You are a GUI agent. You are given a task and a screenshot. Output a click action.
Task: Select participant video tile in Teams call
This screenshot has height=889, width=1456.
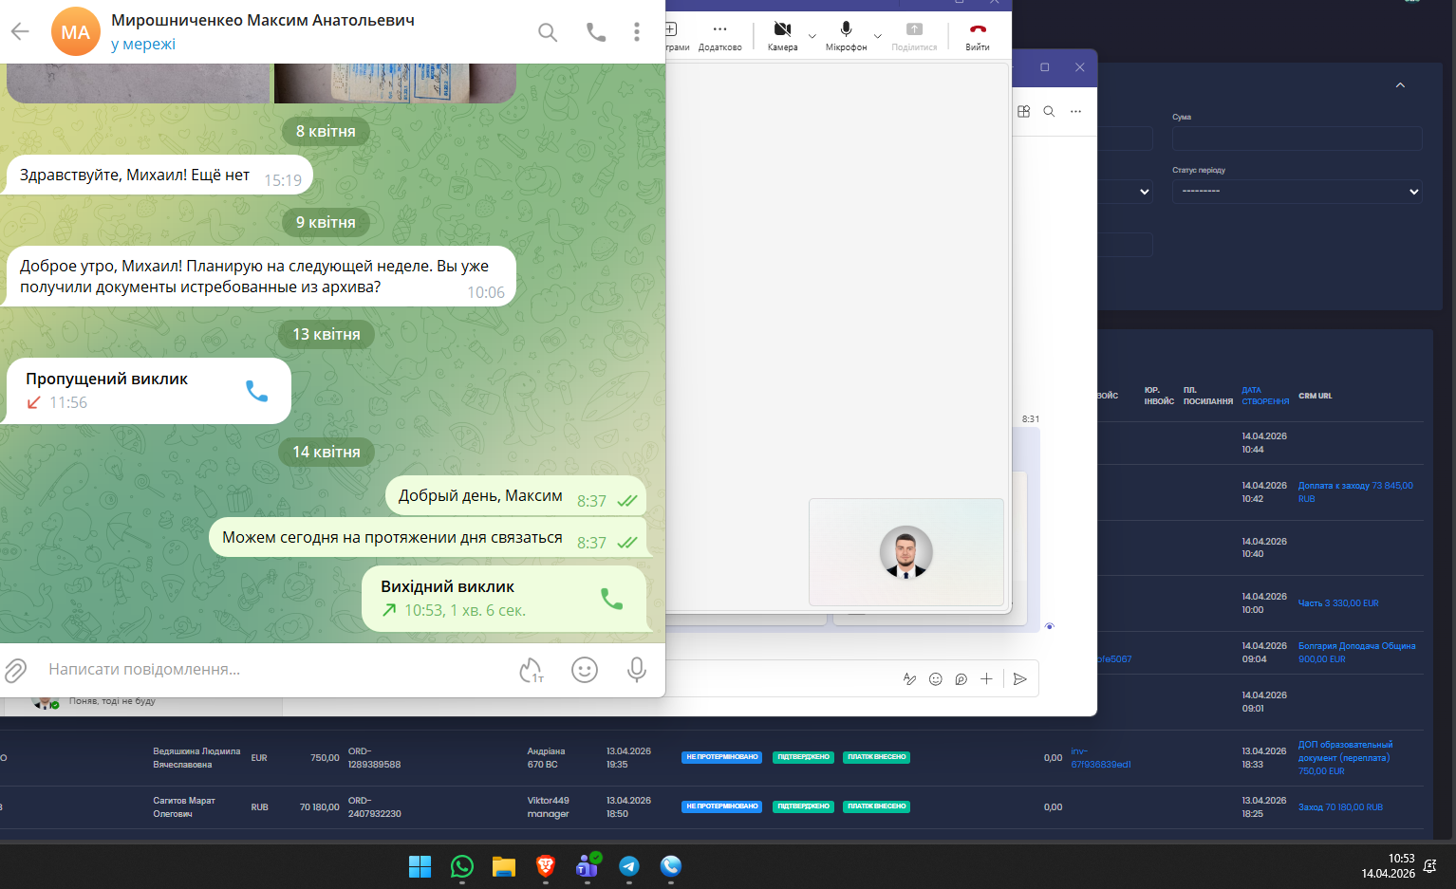906,552
